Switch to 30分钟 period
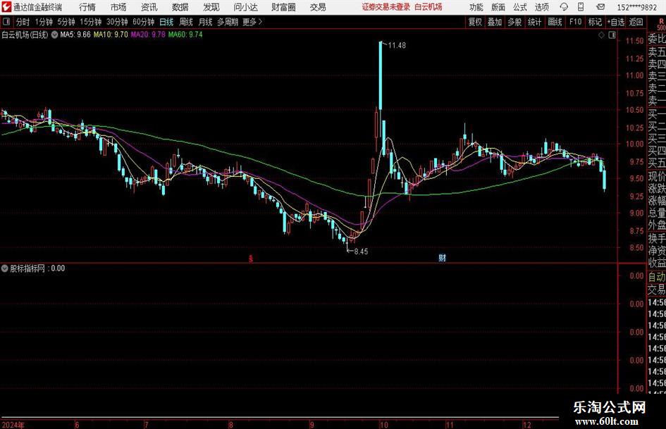 tap(117, 22)
